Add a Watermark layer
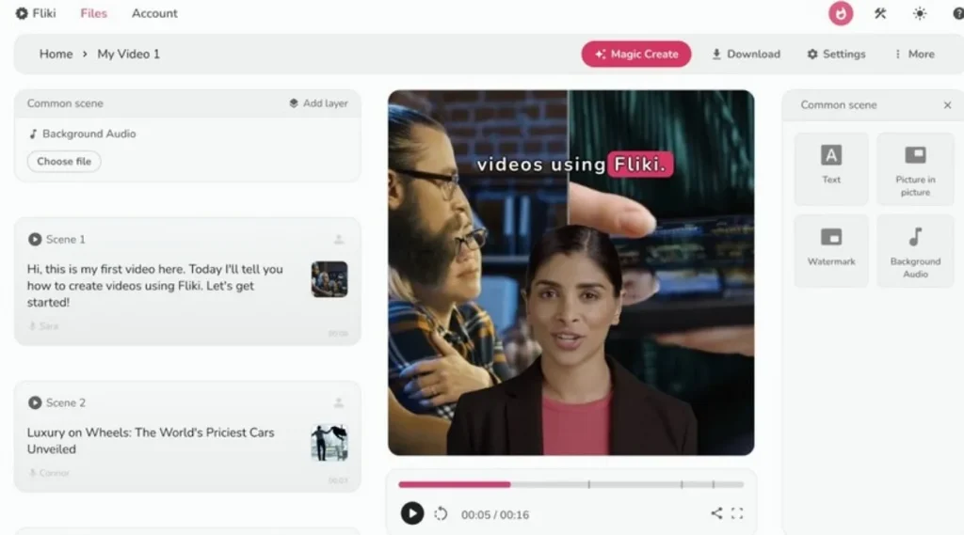964x535 pixels. pos(831,251)
